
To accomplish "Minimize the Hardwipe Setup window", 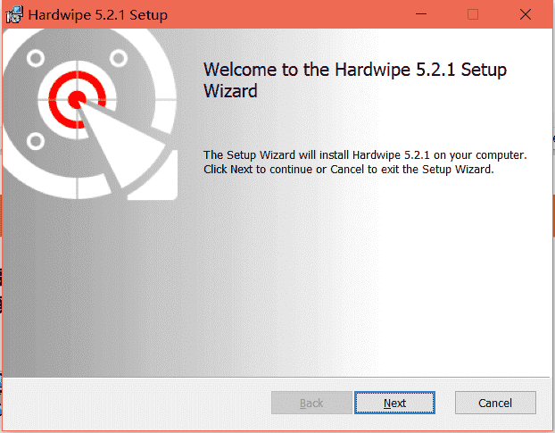I will pyautogui.click(x=421, y=14).
